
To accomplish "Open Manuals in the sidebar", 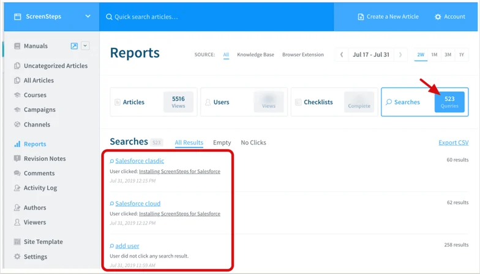I will [36, 46].
